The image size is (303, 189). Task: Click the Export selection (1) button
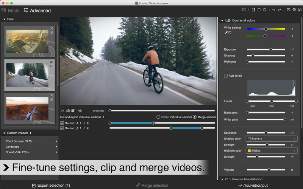(x=51, y=185)
